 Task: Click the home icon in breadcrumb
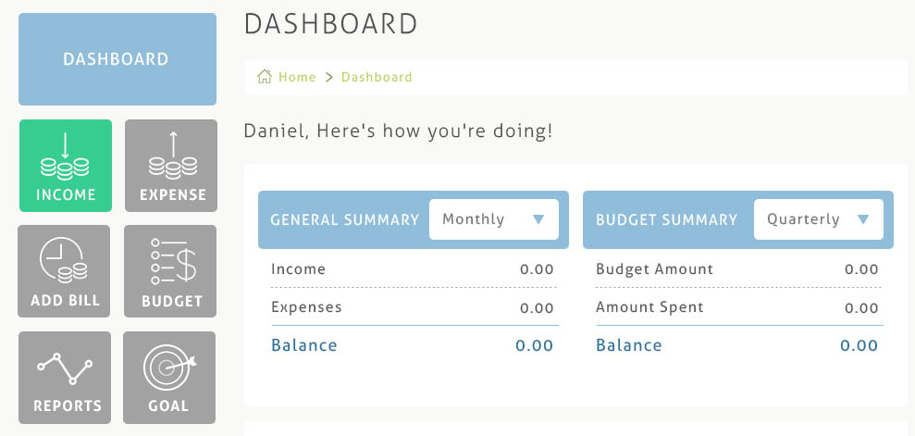[264, 77]
